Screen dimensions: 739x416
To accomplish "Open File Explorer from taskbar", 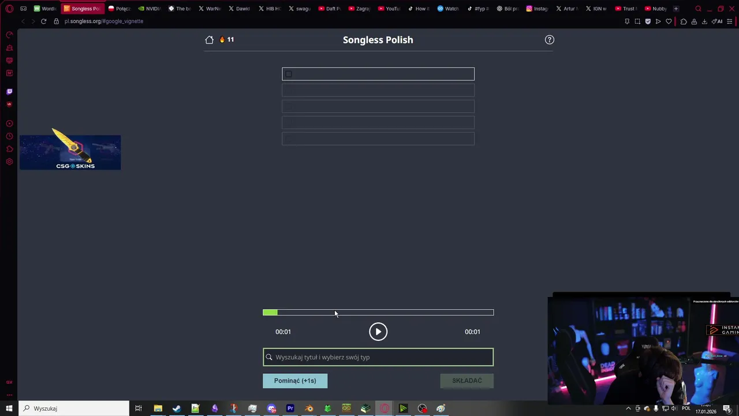I will tap(158, 408).
